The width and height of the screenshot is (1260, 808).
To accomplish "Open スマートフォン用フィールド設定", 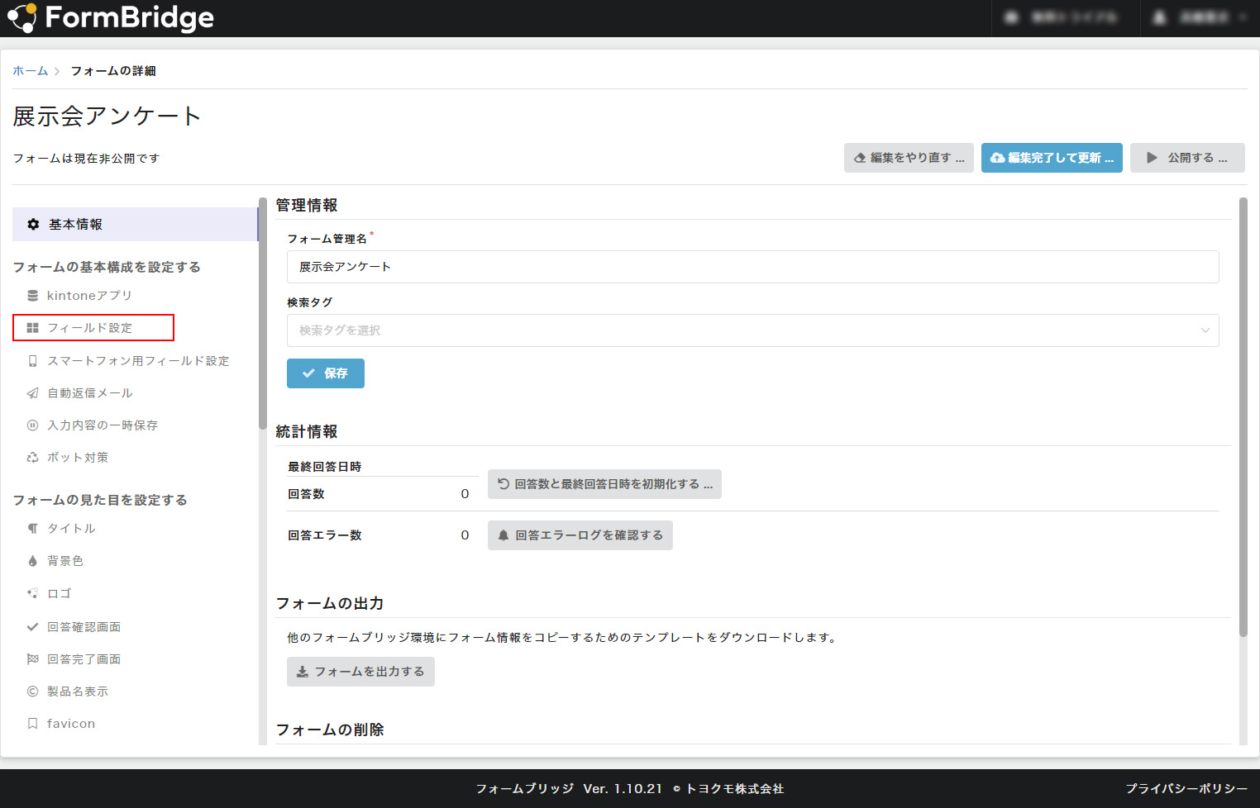I will (x=138, y=361).
